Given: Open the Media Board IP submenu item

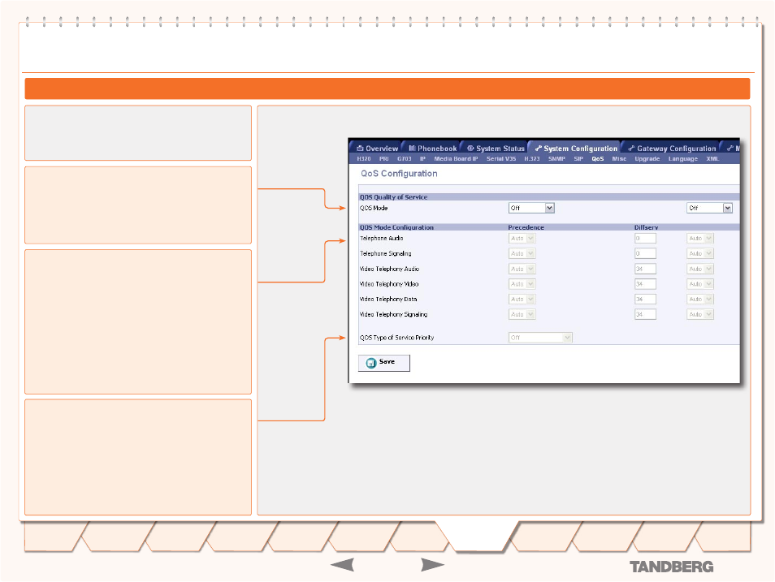Looking at the screenshot, I should tap(456, 158).
